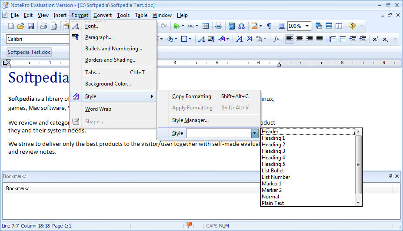Choose Paragraph... from the Format menu
Screen dimensions: 403x231
click(x=99, y=37)
